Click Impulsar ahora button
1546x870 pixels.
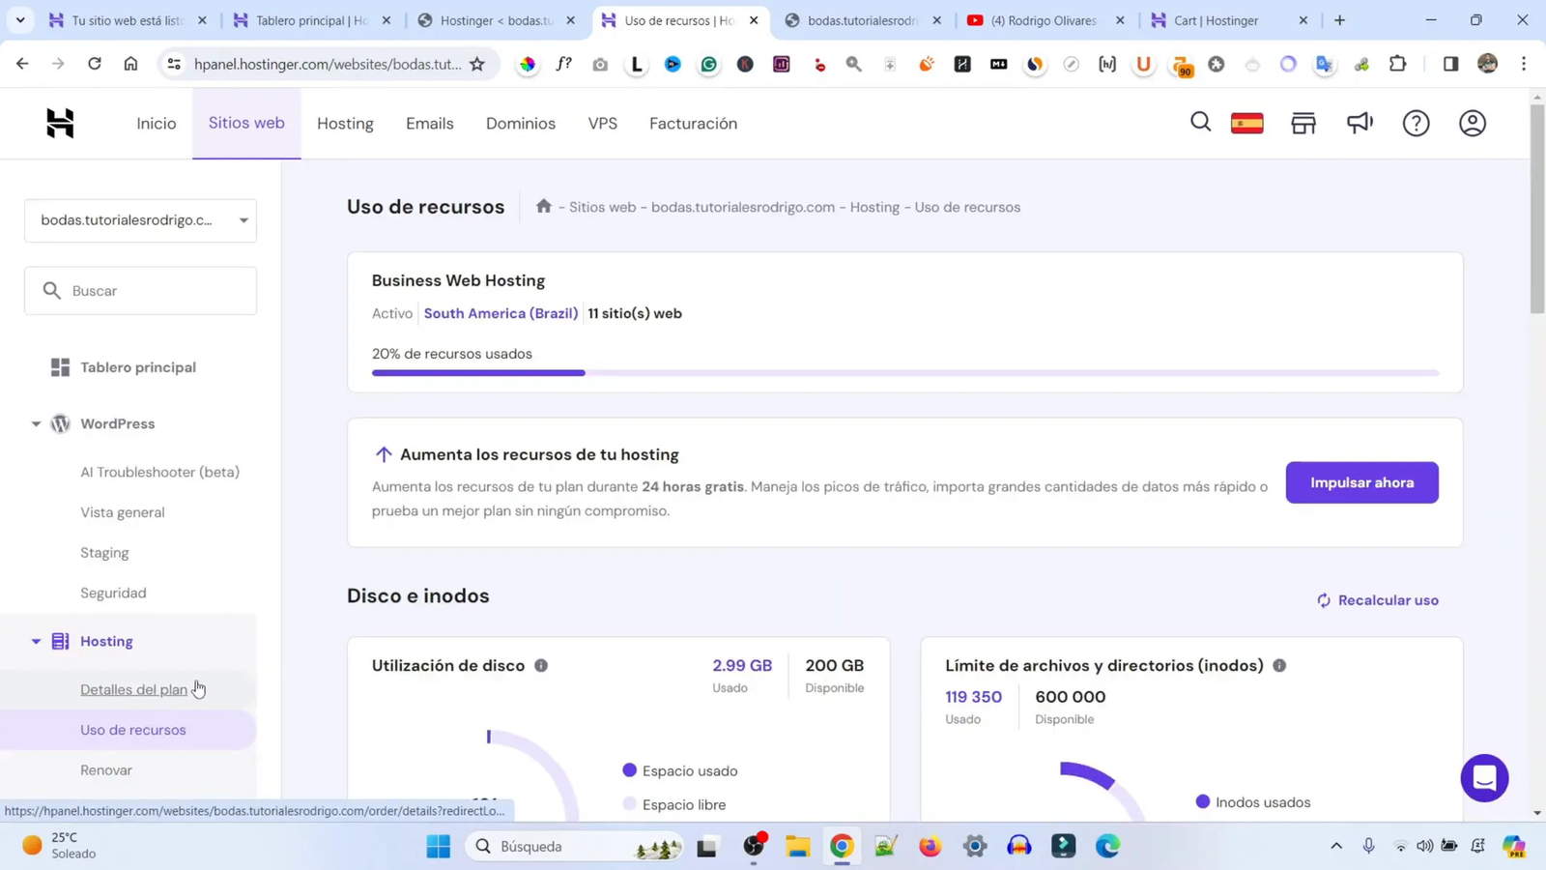point(1361,482)
